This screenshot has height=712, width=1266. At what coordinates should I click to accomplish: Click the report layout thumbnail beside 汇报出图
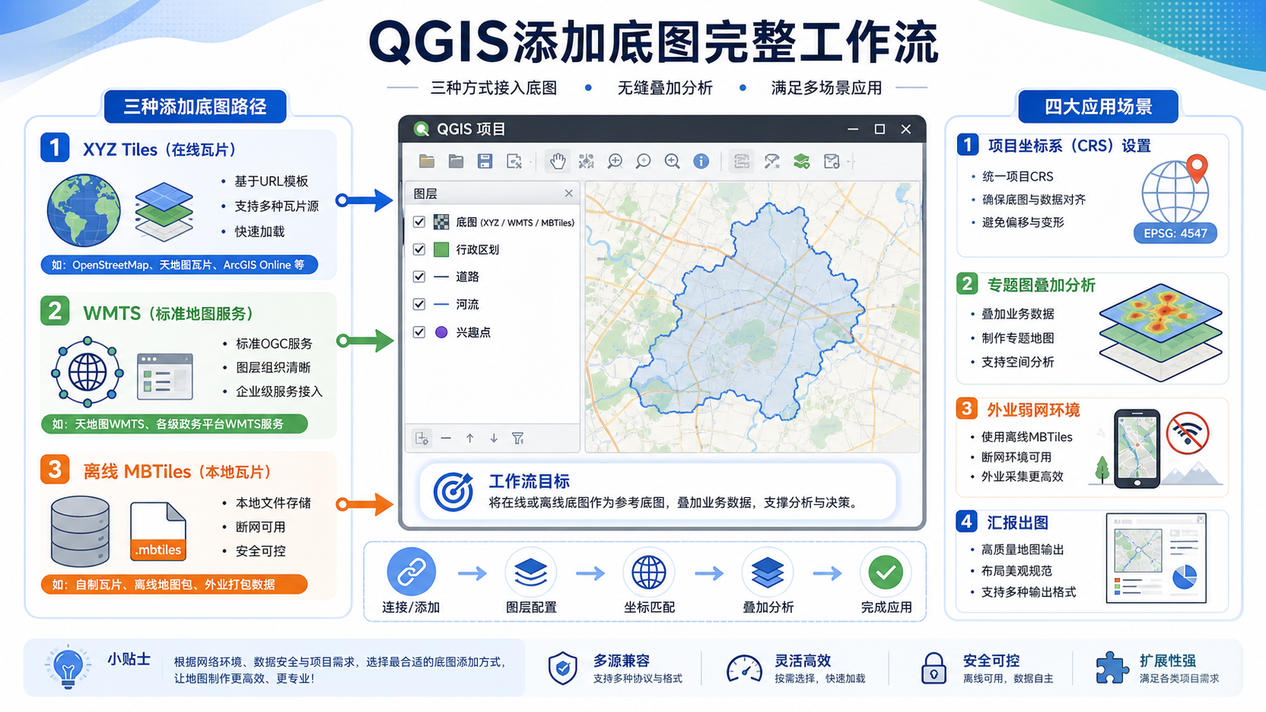[1156, 558]
